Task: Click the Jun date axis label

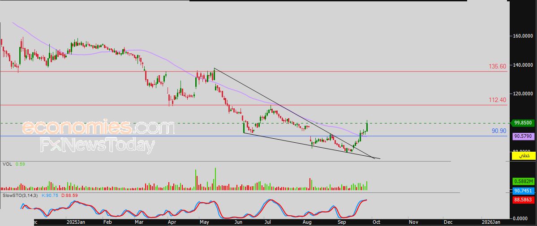Action: tap(238, 222)
